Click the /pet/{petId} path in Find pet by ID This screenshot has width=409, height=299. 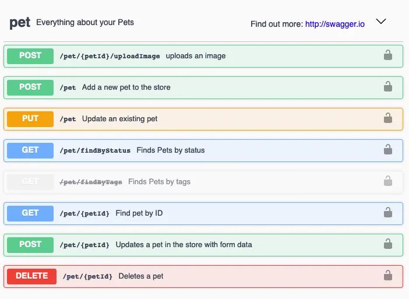(84, 213)
